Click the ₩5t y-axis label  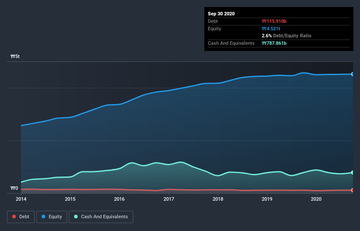(15, 56)
